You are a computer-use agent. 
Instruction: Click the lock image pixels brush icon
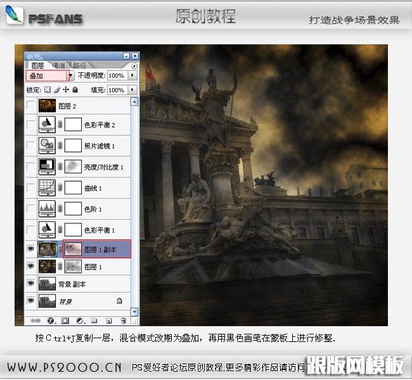click(56, 90)
